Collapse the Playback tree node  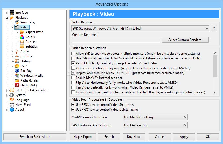point(7,18)
